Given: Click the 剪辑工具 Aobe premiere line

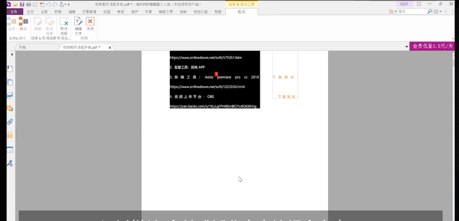Looking at the screenshot, I should coord(214,77).
